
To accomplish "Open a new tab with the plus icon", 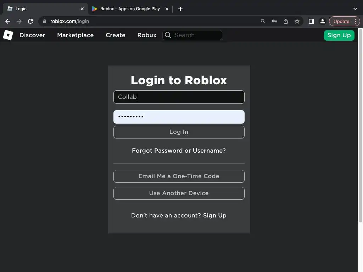I will [x=180, y=9].
